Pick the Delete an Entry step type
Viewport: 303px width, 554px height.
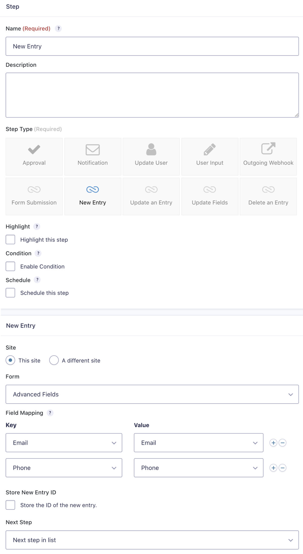[x=268, y=196]
